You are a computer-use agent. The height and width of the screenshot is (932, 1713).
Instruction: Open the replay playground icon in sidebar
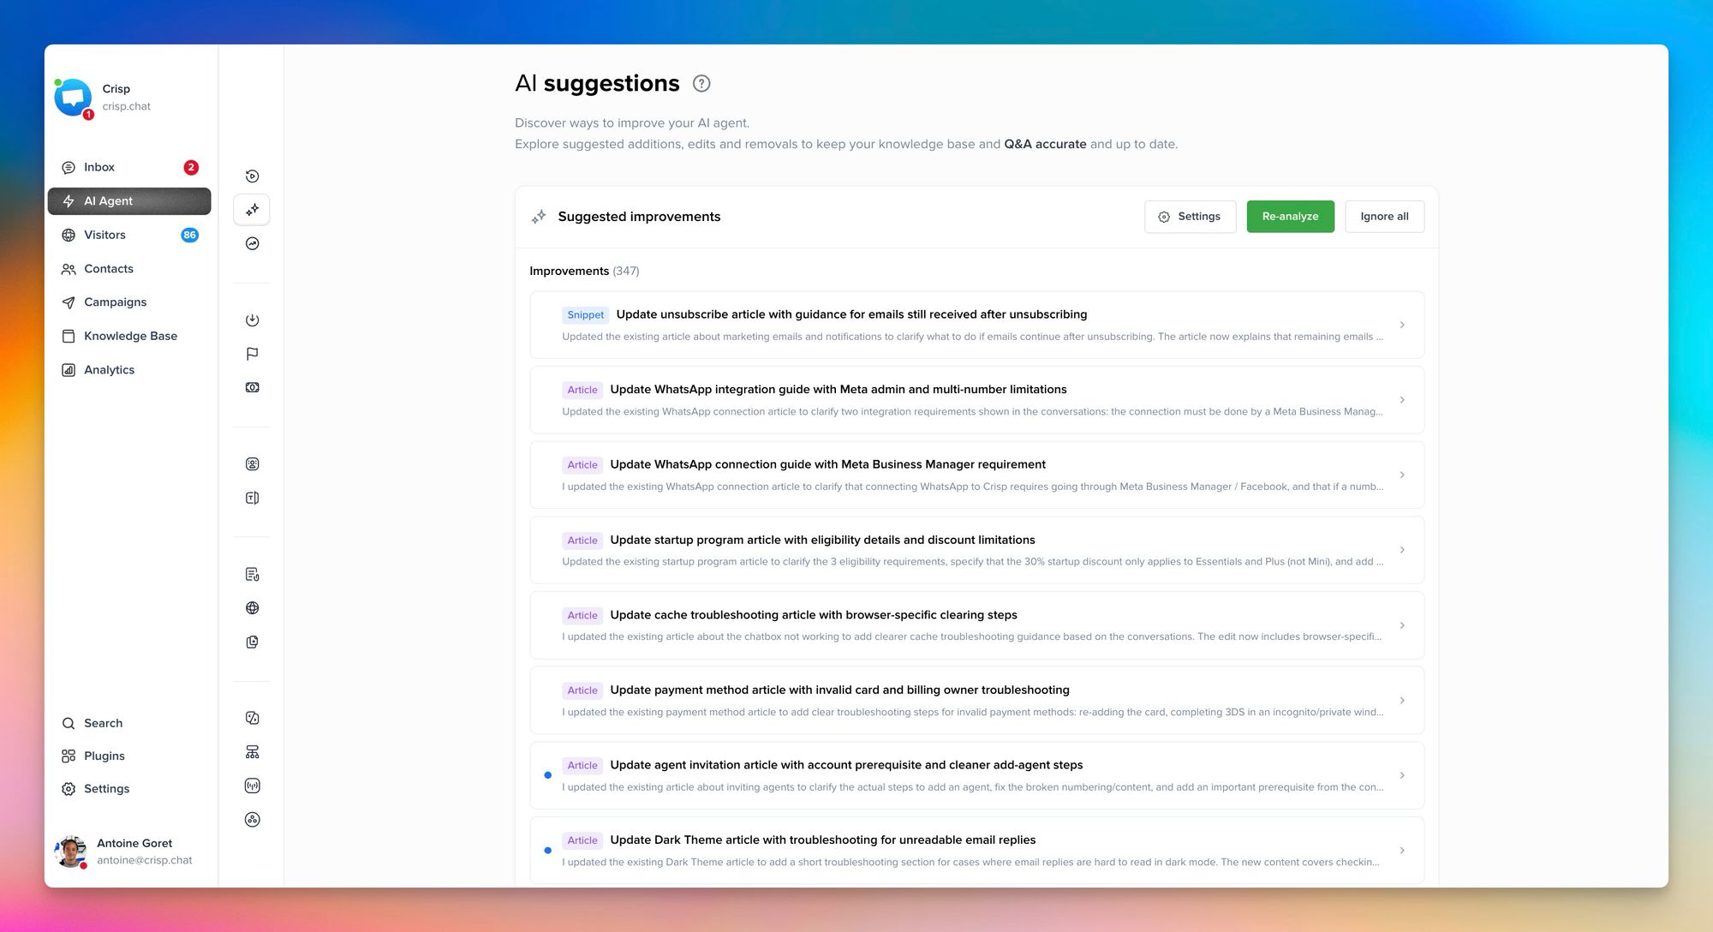[x=252, y=176]
